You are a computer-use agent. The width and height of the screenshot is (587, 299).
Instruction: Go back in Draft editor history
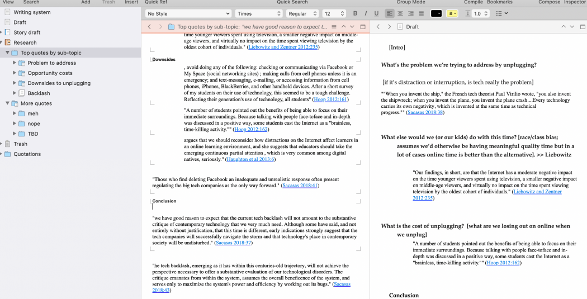pyautogui.click(x=378, y=27)
